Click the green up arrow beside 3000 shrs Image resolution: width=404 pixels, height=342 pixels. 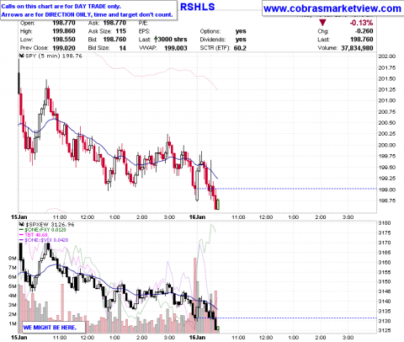point(156,40)
